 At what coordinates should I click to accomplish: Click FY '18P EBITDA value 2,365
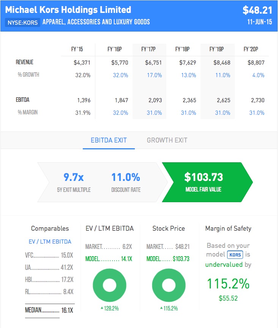tap(190, 100)
